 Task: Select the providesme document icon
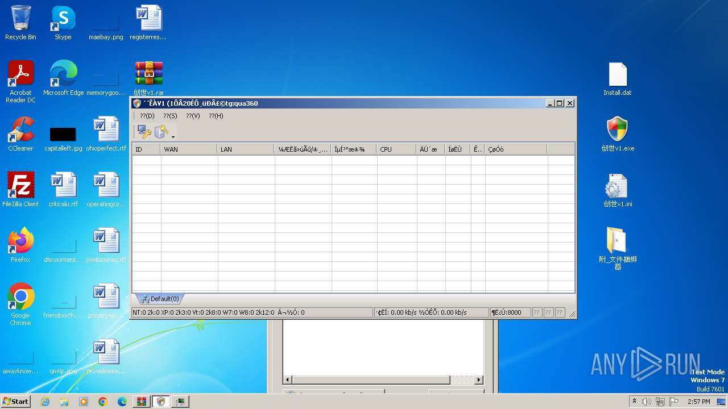tap(106, 357)
